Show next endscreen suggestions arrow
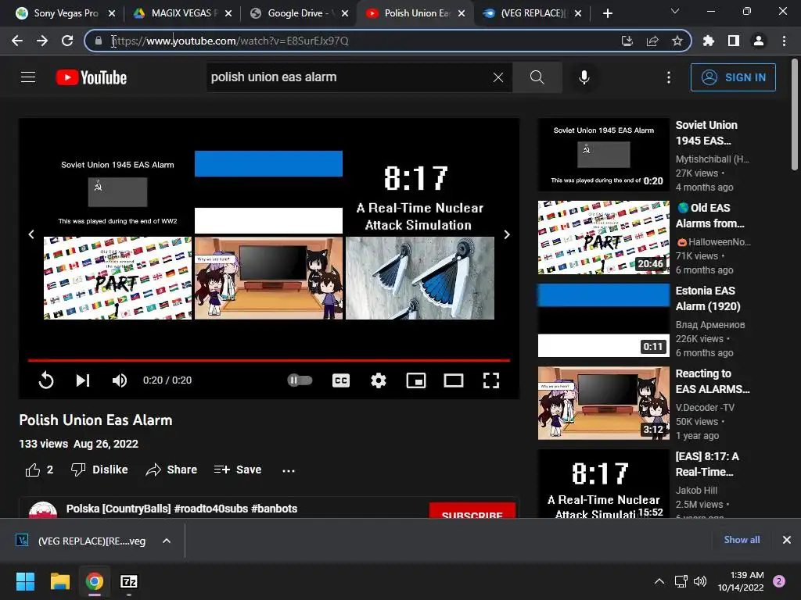 [x=507, y=234]
